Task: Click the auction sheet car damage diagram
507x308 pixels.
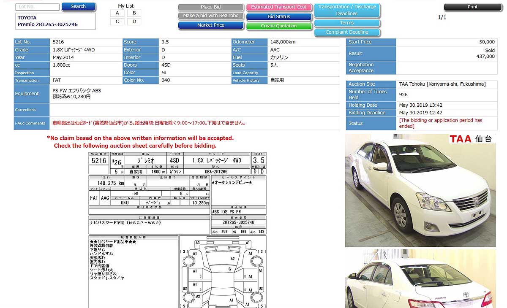Action: 223,272
